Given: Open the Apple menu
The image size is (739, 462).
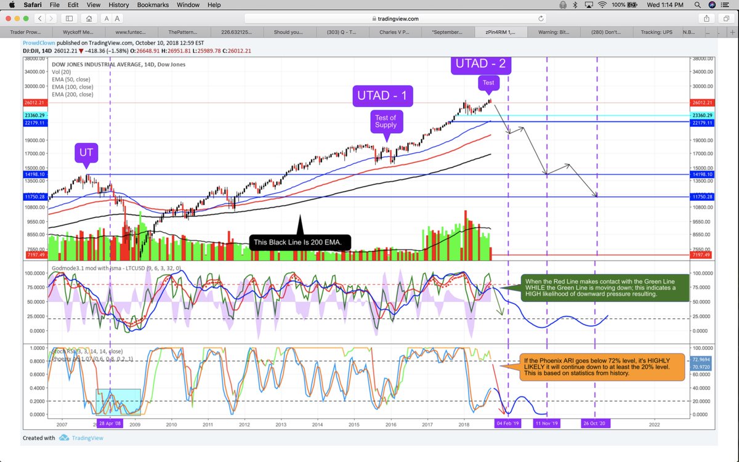Looking at the screenshot, I should pos(12,5).
